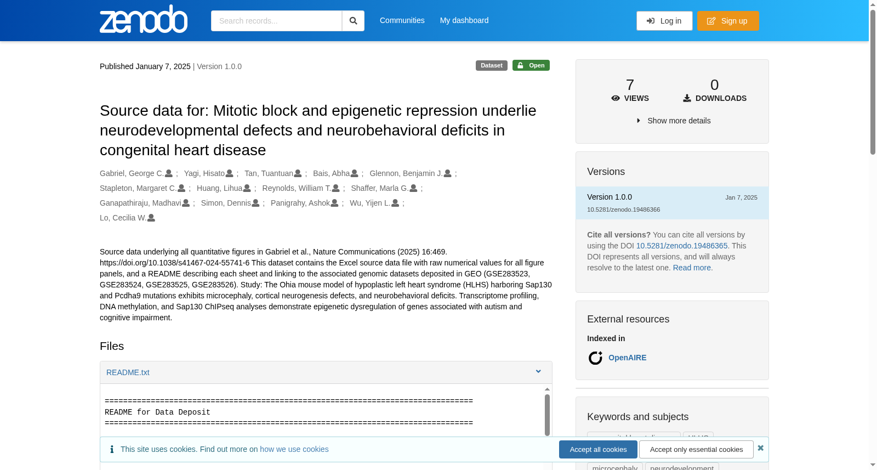
Task: Choose Accept only essential cookies
Action: tap(696, 449)
